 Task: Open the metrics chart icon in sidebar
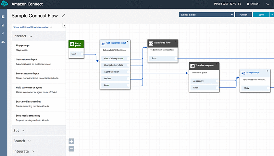(3, 25)
